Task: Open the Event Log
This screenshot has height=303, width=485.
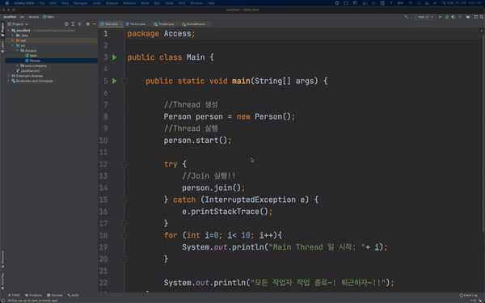Action: coord(468,295)
